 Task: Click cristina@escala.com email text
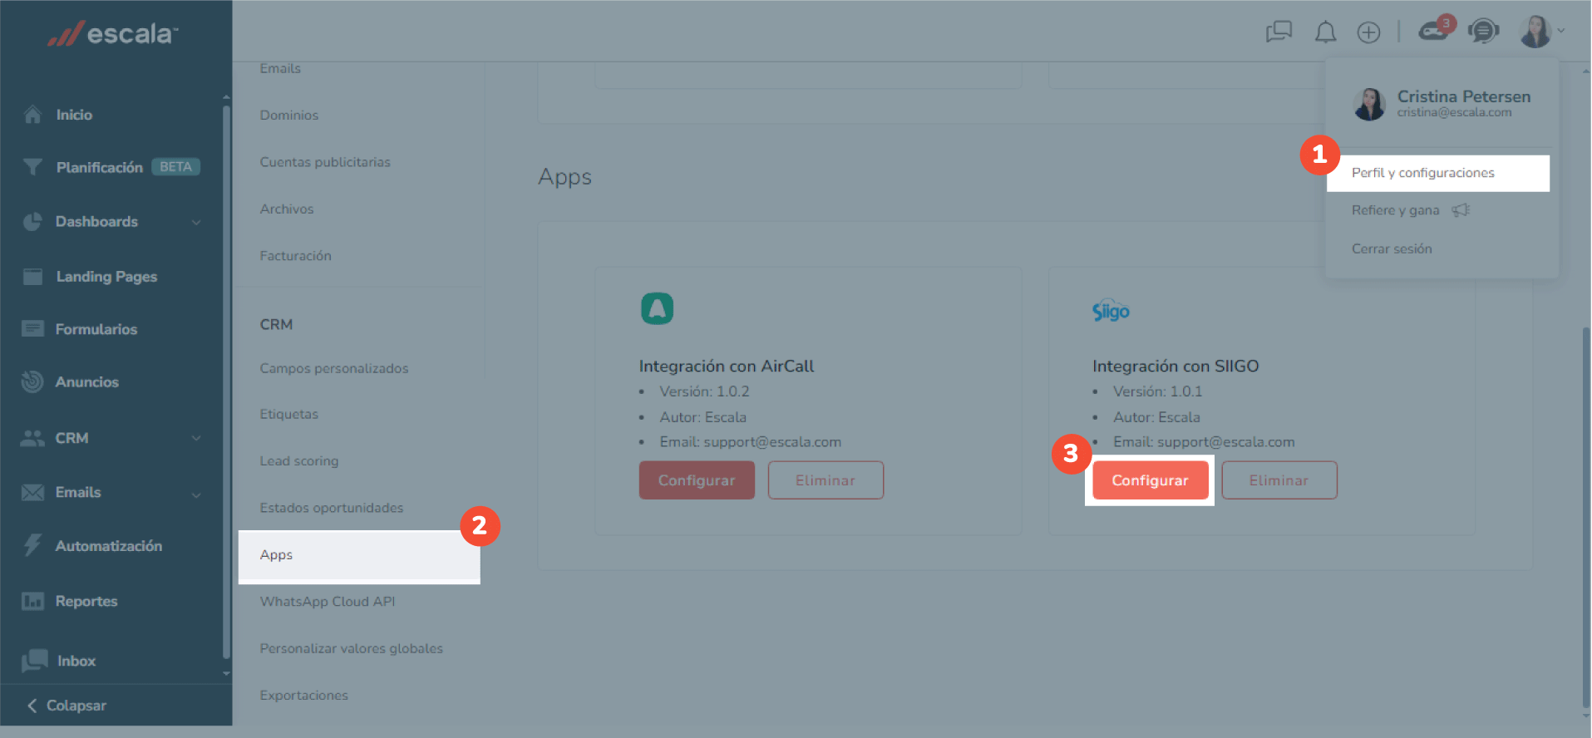click(x=1454, y=113)
